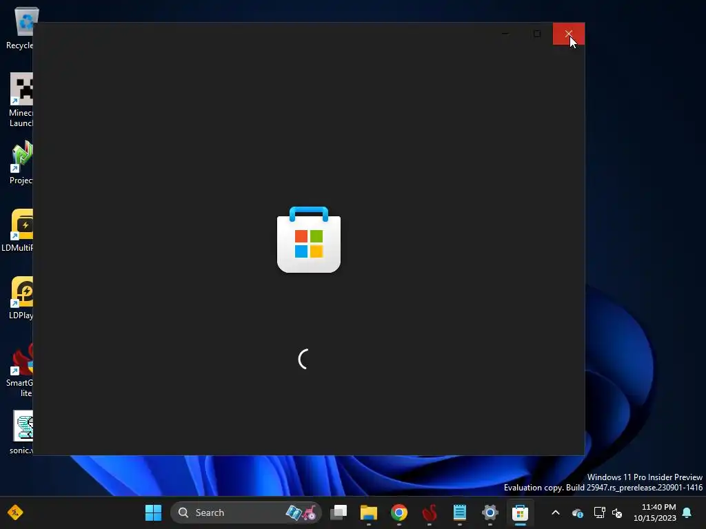This screenshot has height=529, width=706.
Task: Open the network status tray icon
Action: click(599, 512)
